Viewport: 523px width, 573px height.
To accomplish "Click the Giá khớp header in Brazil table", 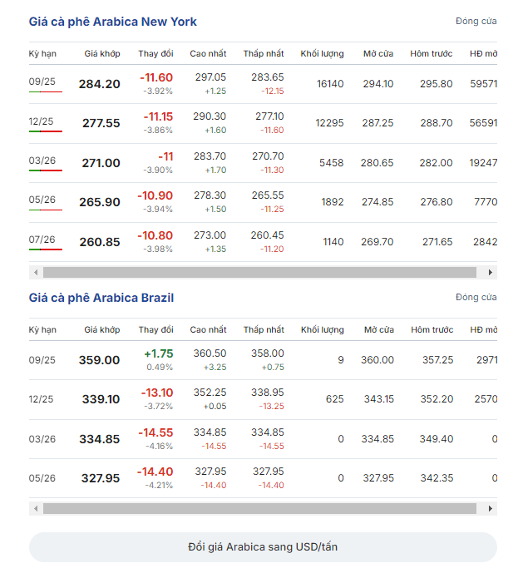I will 102,330.
